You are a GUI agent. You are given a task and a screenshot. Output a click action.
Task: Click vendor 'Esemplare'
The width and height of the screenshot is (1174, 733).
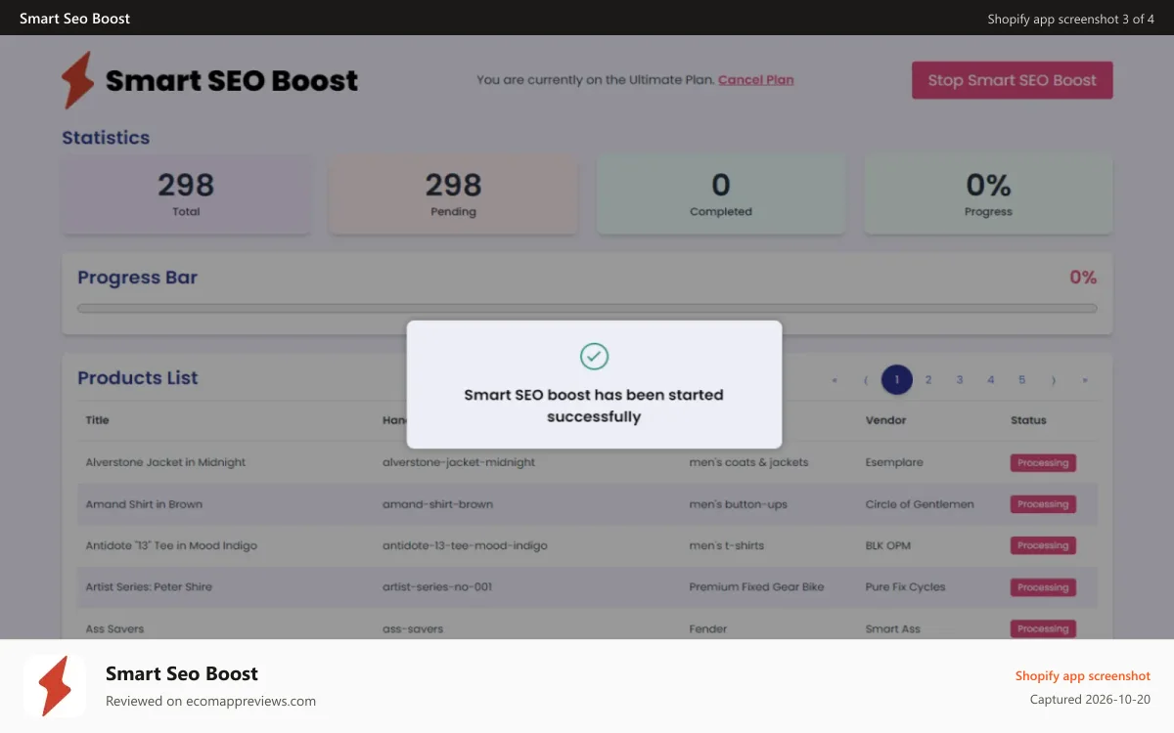point(894,462)
